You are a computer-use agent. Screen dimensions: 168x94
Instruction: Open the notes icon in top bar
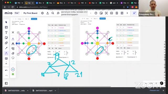coord(122,13)
